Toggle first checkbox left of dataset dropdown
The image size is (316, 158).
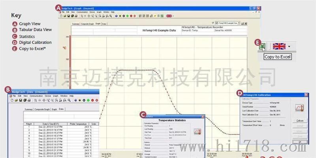click(x=213, y=23)
